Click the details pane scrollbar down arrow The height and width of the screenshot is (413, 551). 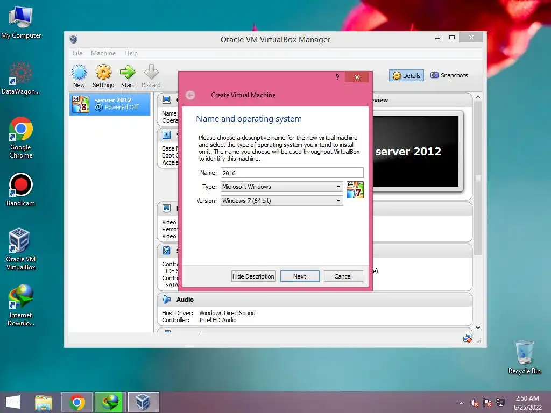[x=478, y=328]
